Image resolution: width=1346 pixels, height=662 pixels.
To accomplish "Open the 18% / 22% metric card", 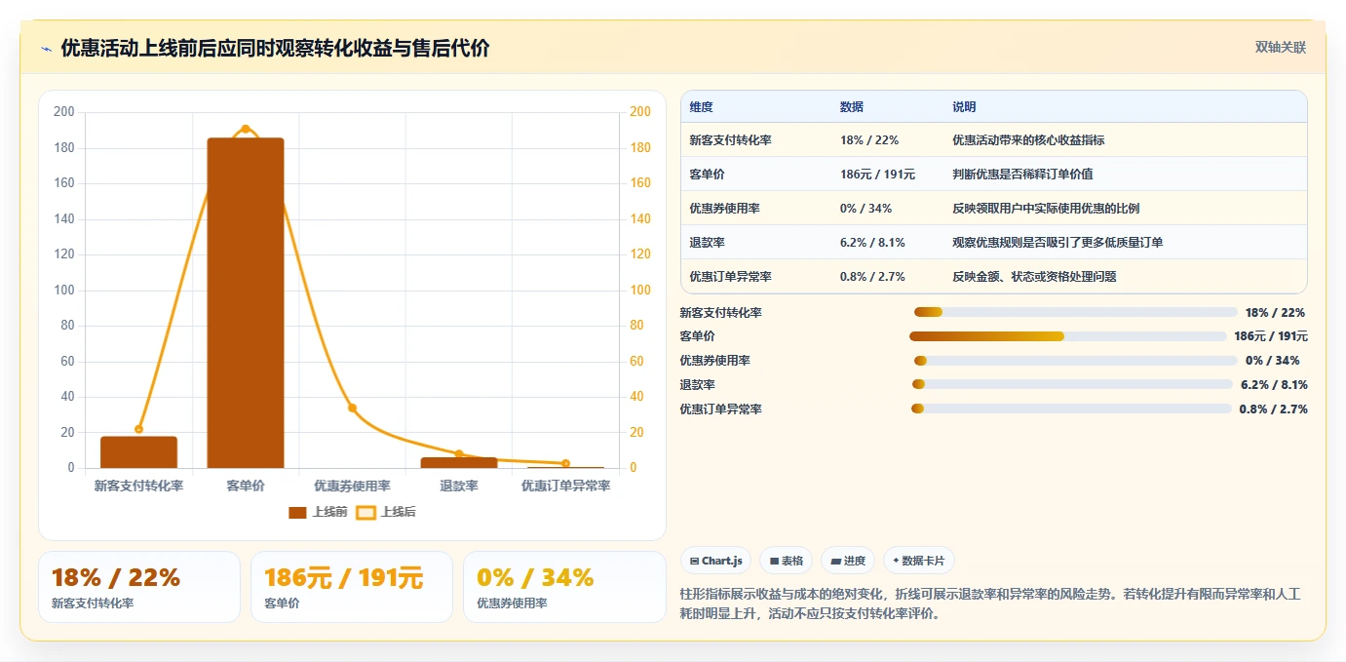I will coord(139,587).
